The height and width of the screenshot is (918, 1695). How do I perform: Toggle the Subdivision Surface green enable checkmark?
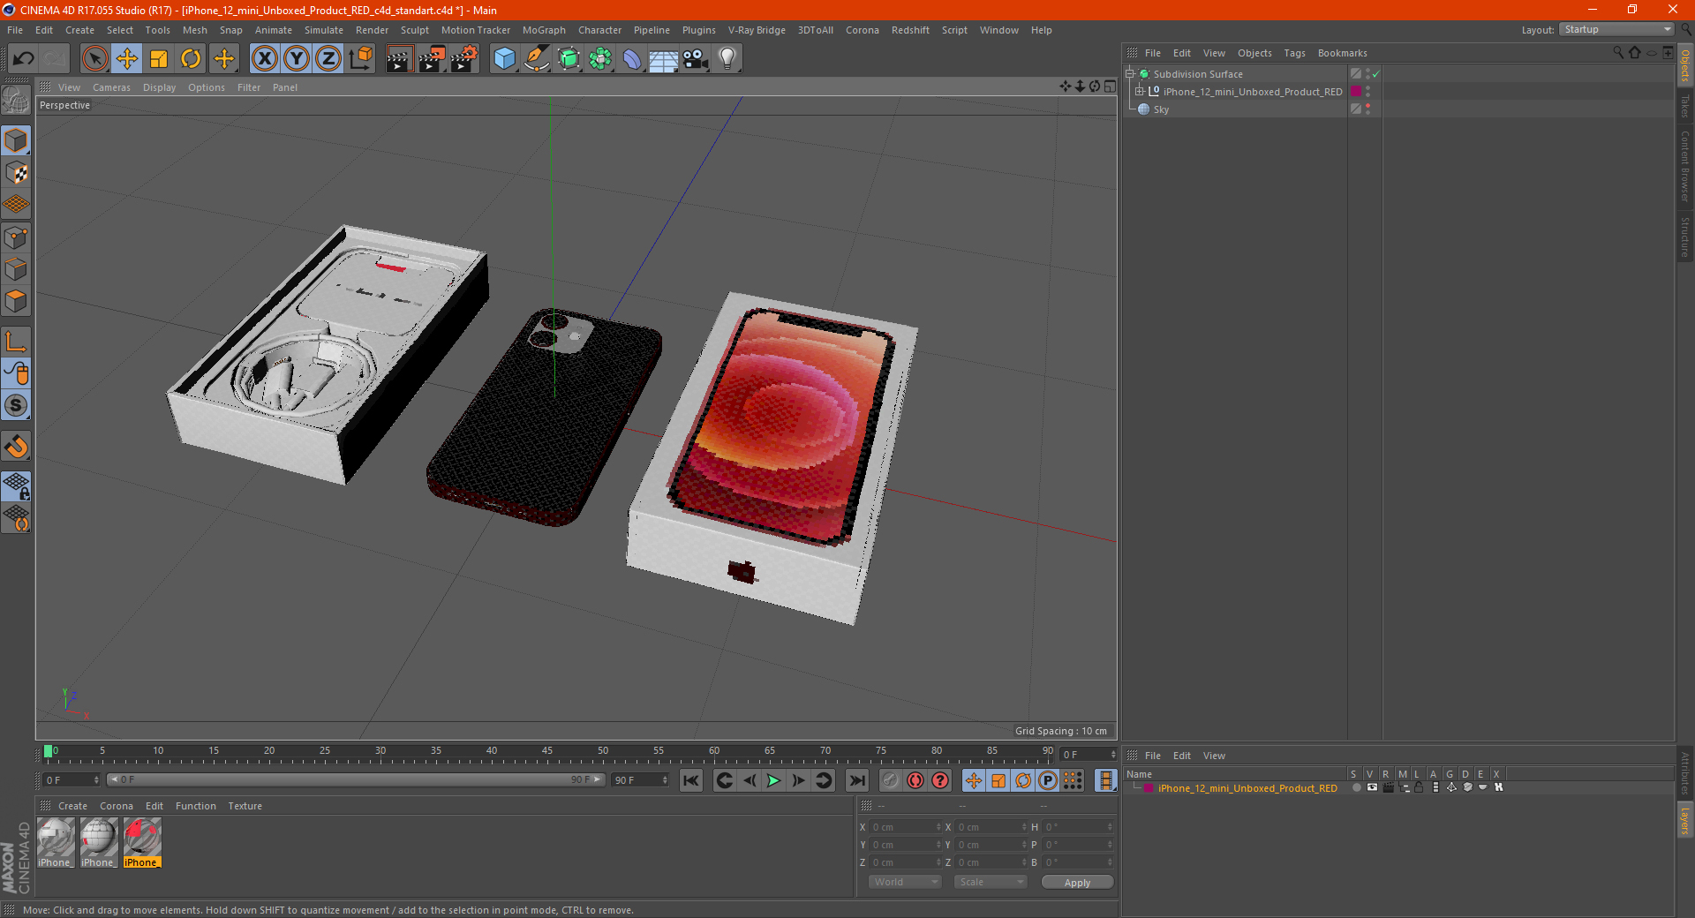(1376, 74)
